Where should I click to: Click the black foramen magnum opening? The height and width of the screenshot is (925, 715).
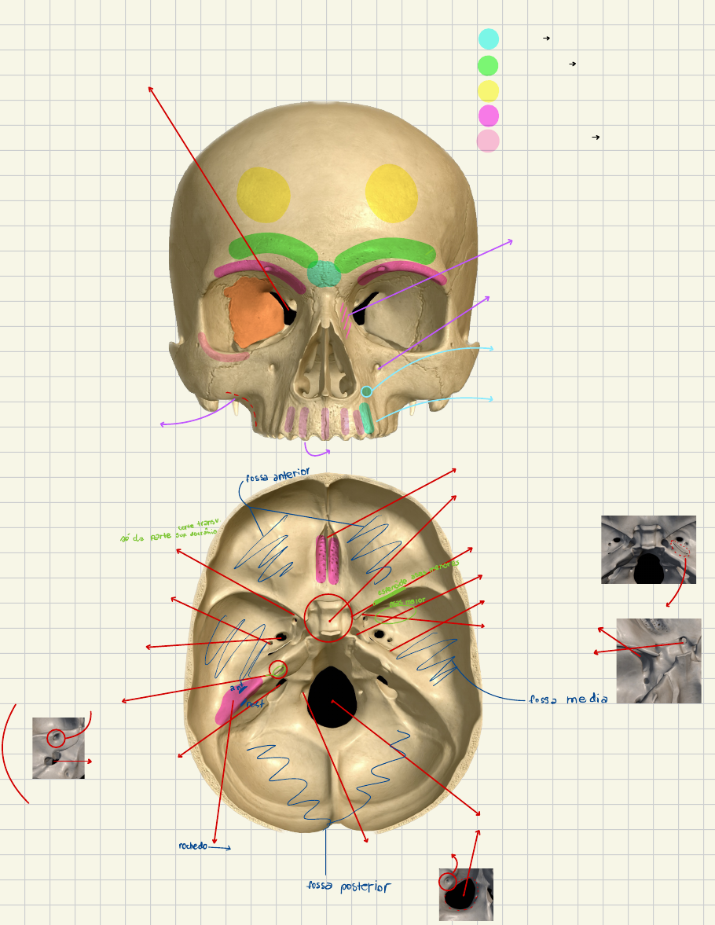pyautogui.click(x=333, y=692)
